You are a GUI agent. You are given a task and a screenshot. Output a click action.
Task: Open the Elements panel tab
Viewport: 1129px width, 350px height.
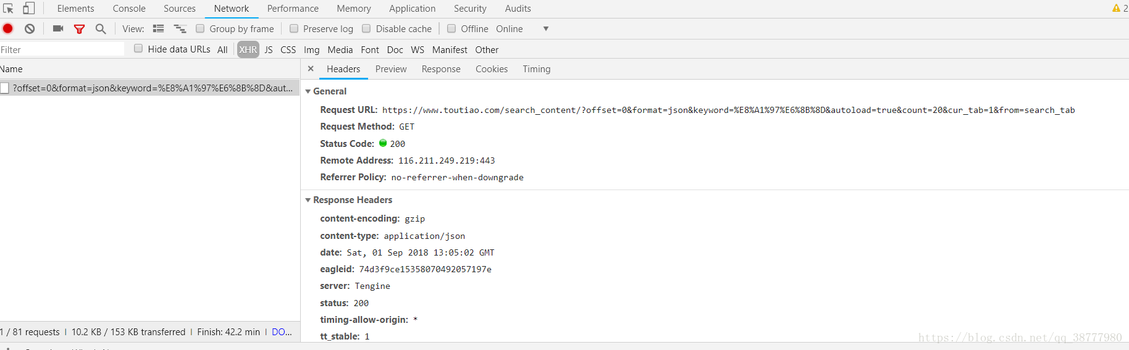click(x=76, y=9)
